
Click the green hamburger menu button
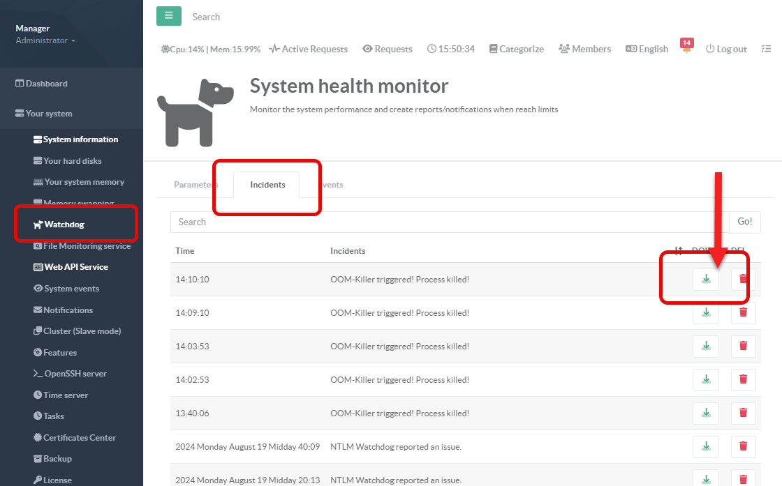[168, 16]
